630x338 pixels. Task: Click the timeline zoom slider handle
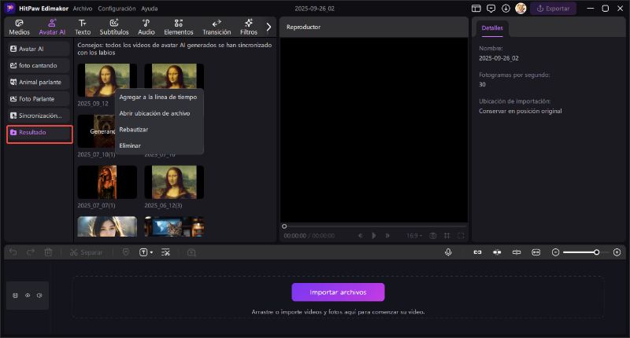pos(597,252)
